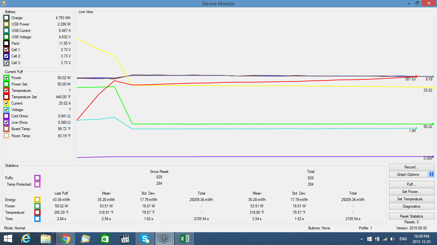Uncheck the Cell 1 checkbox
437x245 pixels.
point(6,50)
